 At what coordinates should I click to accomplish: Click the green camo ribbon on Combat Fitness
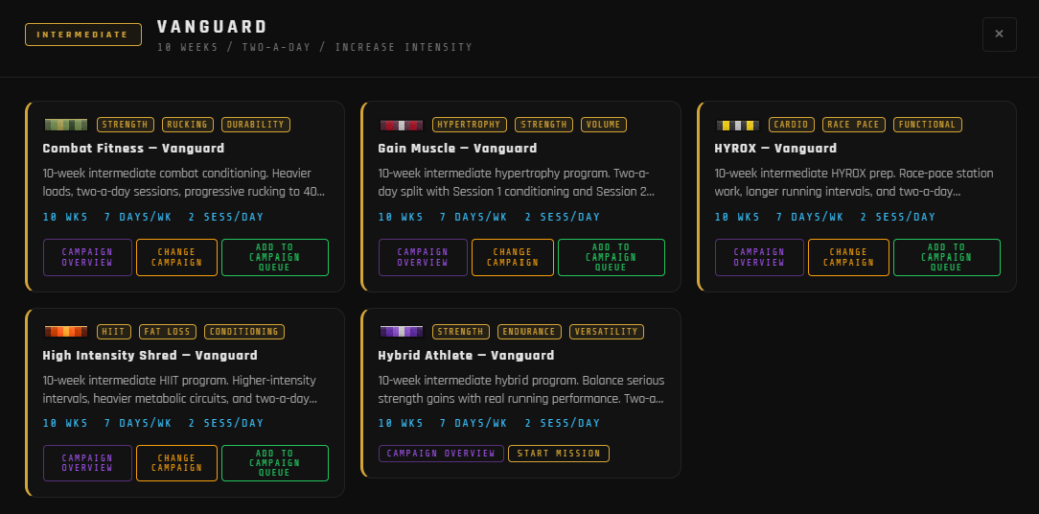tap(66, 125)
